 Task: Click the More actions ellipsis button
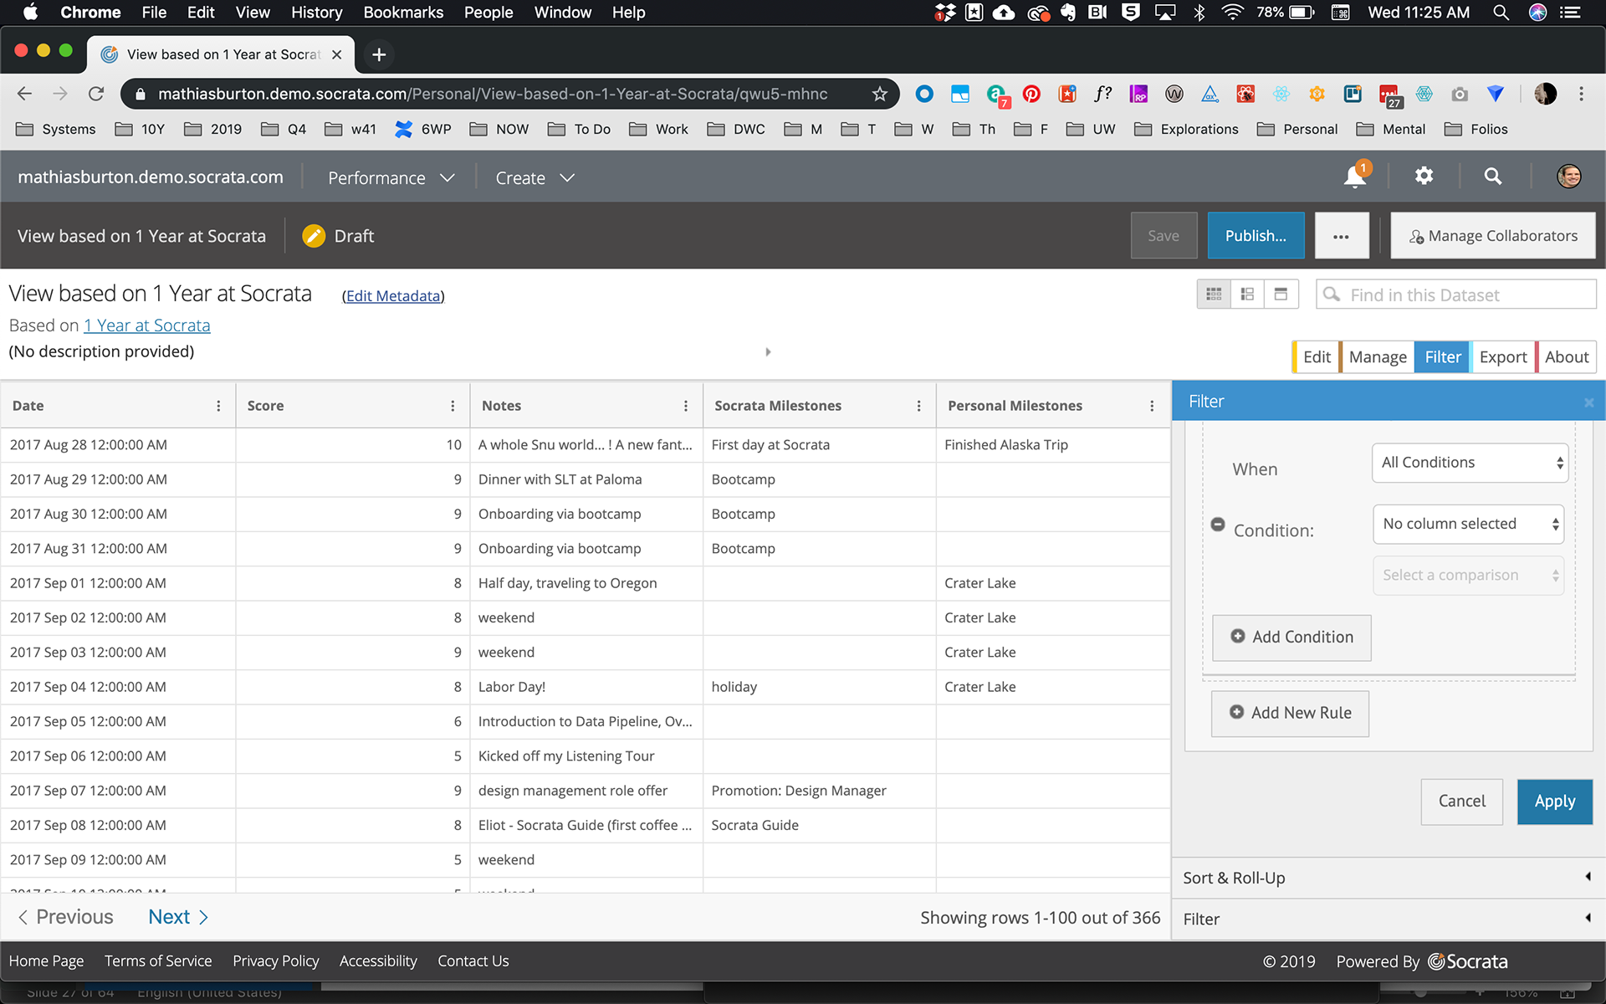click(x=1341, y=236)
